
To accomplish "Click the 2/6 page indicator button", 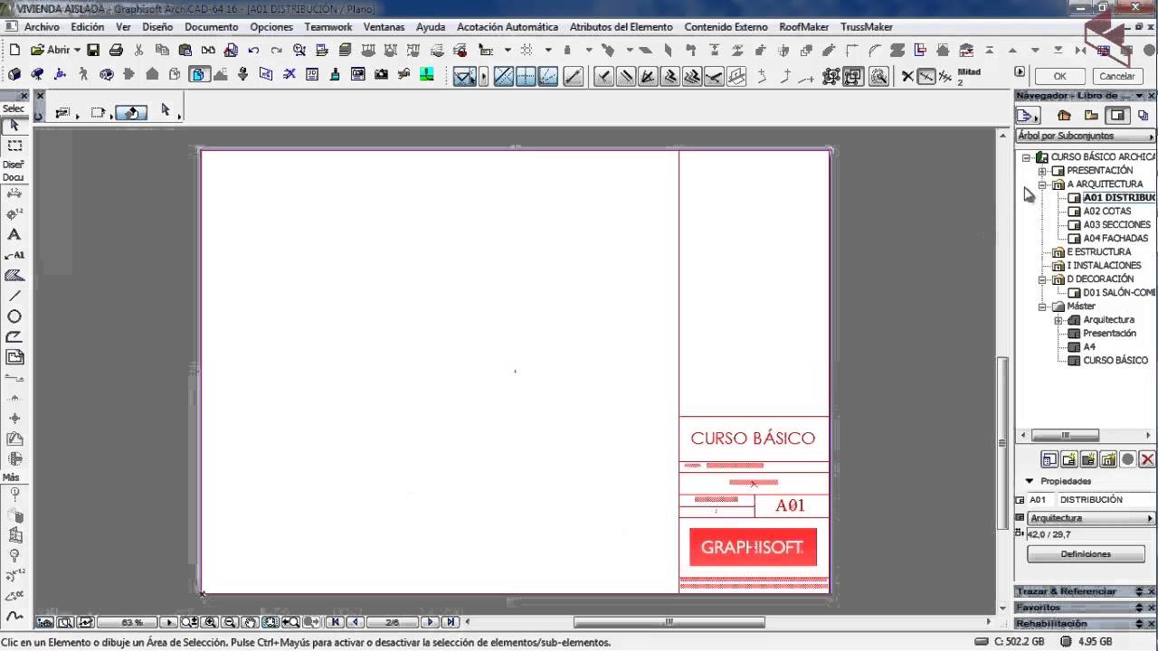I will (392, 622).
